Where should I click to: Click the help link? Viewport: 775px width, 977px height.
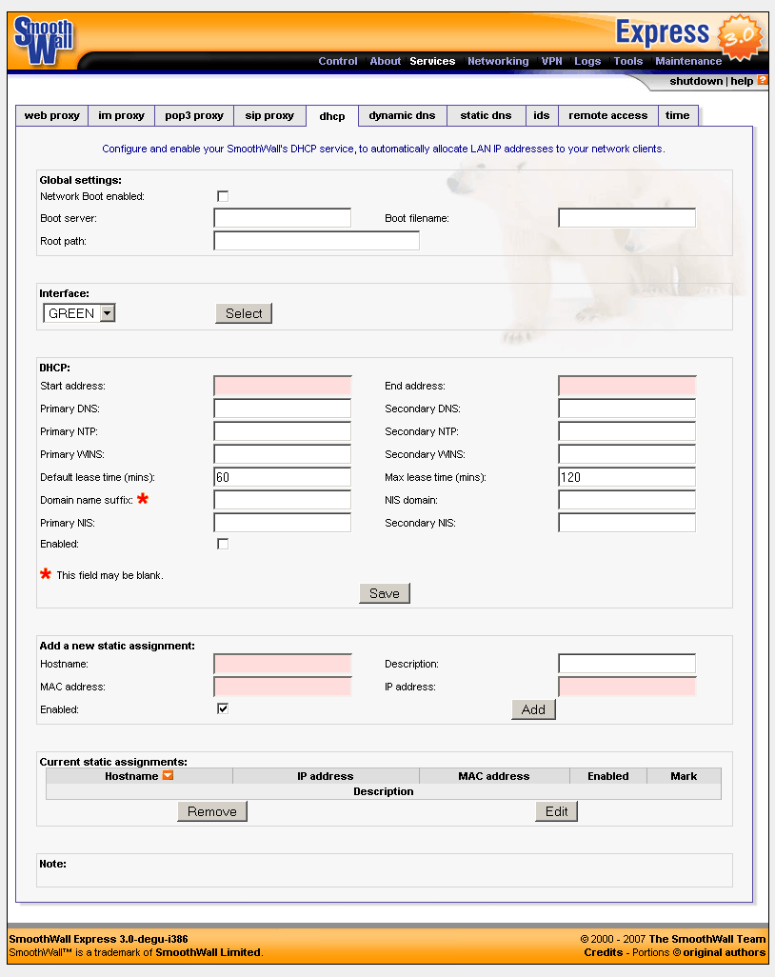point(742,81)
